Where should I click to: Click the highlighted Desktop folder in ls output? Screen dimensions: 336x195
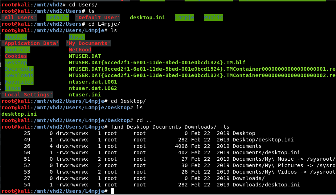(x=16, y=62)
